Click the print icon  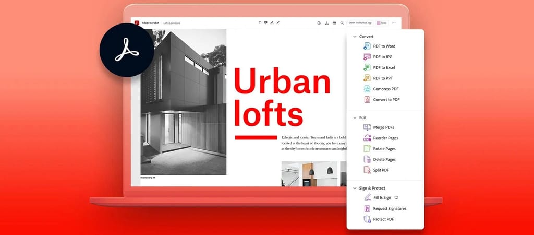click(x=334, y=23)
